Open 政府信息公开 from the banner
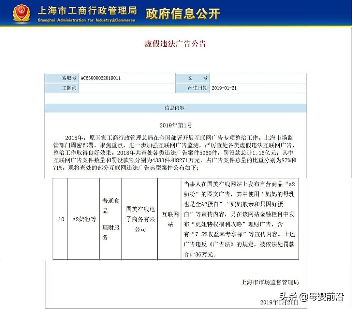Image resolution: width=352 pixels, height=309 pixels. pyautogui.click(x=183, y=13)
